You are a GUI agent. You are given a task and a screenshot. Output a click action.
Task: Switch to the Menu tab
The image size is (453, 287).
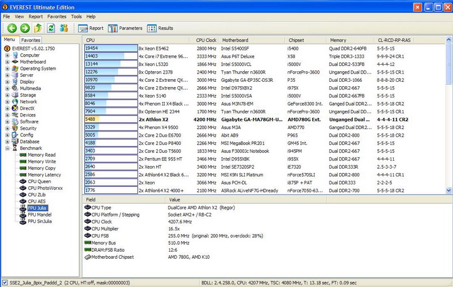pos(9,39)
